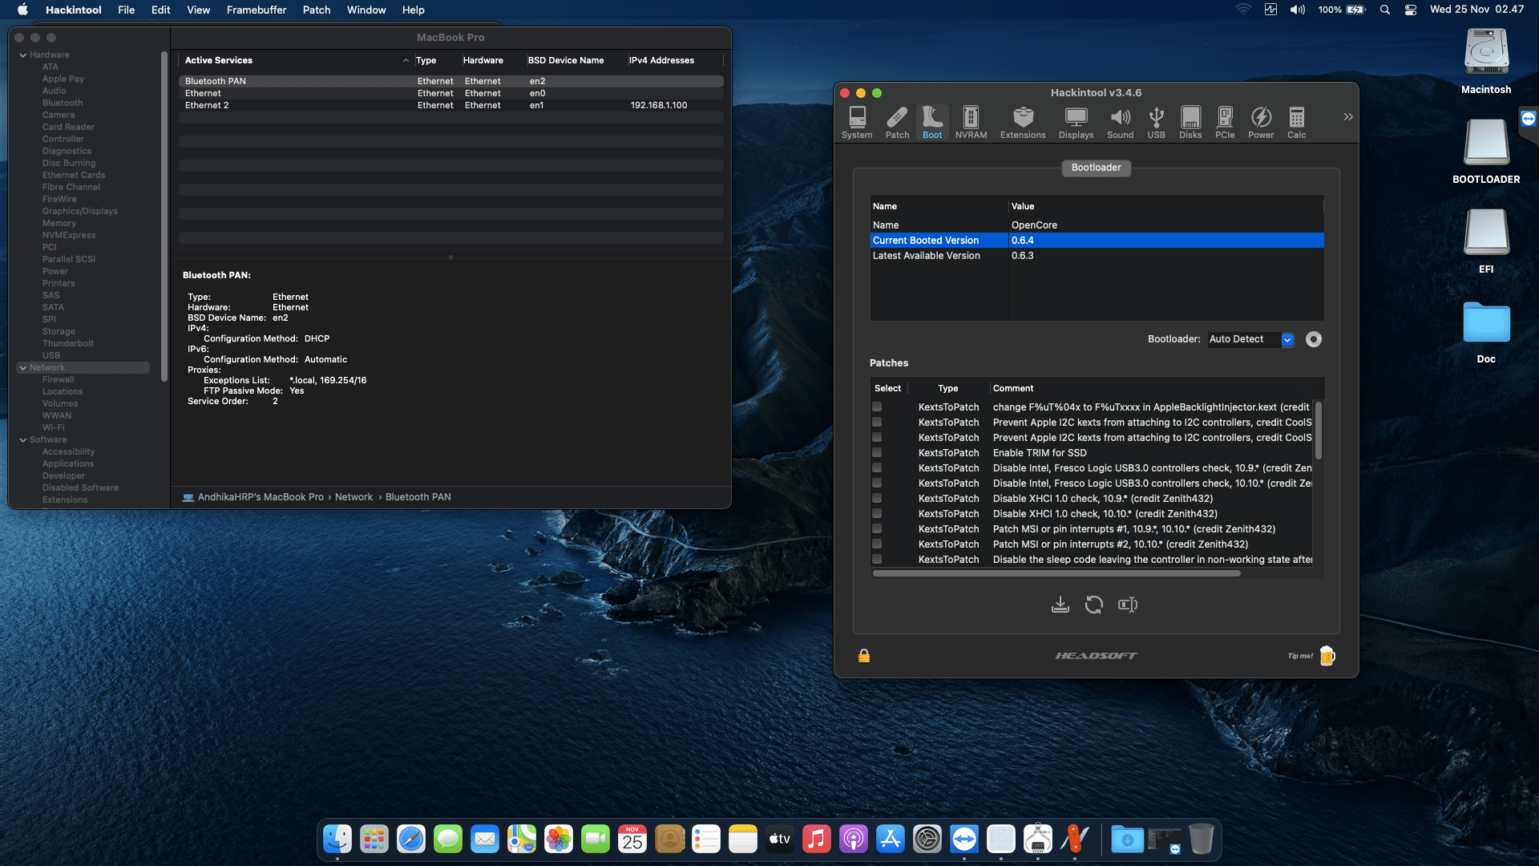1539x866 pixels.
Task: Tick checkbox for AppleBacklightInjector patch
Action: (x=877, y=407)
